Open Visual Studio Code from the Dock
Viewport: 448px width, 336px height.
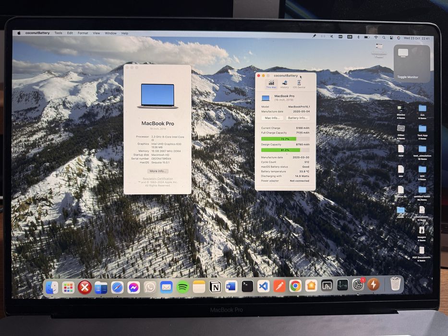click(264, 286)
